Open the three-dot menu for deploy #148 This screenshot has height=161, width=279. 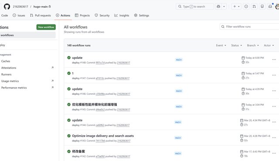coord(274,59)
